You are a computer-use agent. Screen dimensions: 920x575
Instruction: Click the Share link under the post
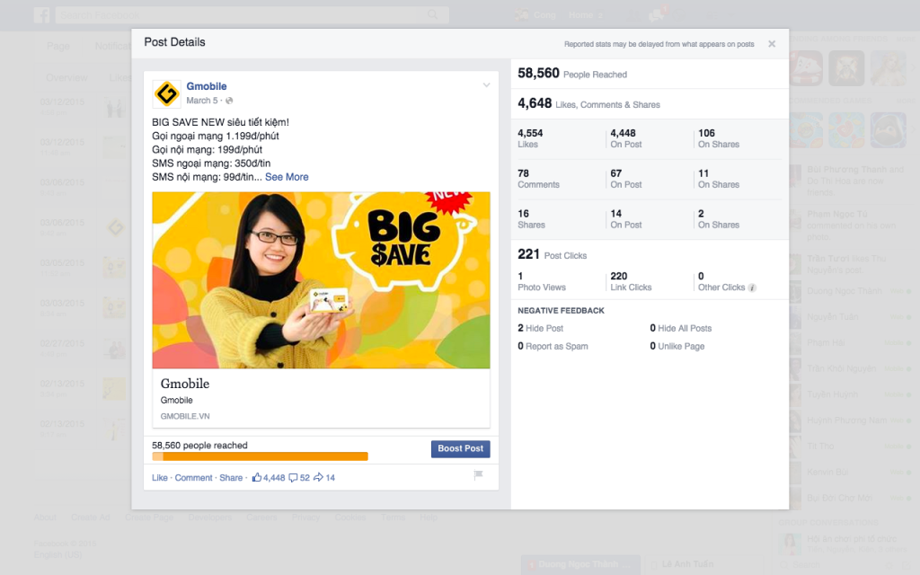coord(231,478)
